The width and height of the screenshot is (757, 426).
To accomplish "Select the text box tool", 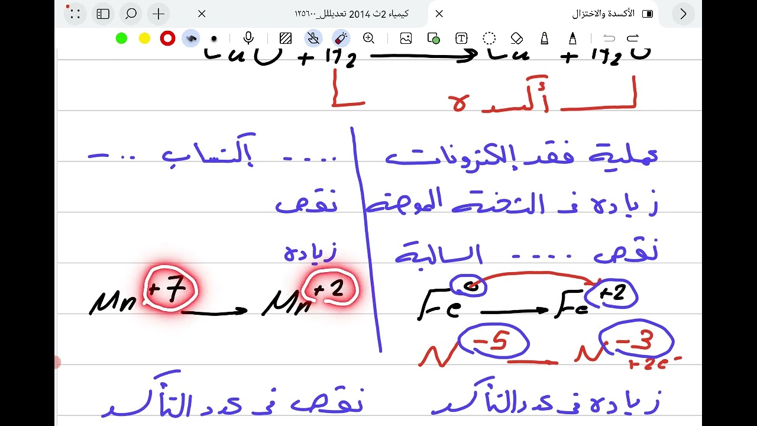I will pos(461,38).
